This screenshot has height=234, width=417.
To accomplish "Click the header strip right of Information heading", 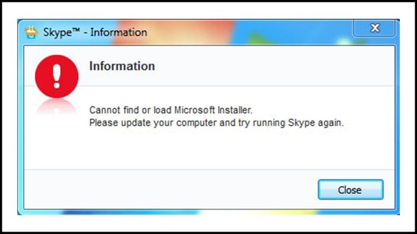I will (x=274, y=66).
